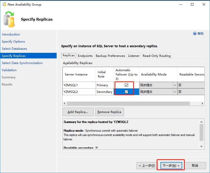Click the summary panel scroll down arrow
Viewport: 210px width, 173px height.
201,146
